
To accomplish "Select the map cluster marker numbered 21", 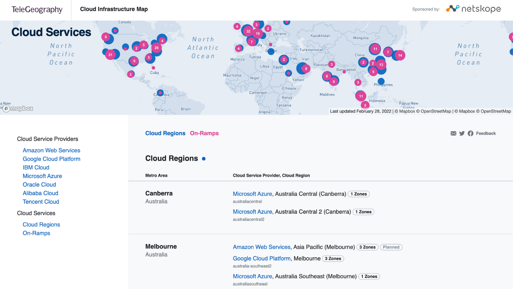I will 110,55.
